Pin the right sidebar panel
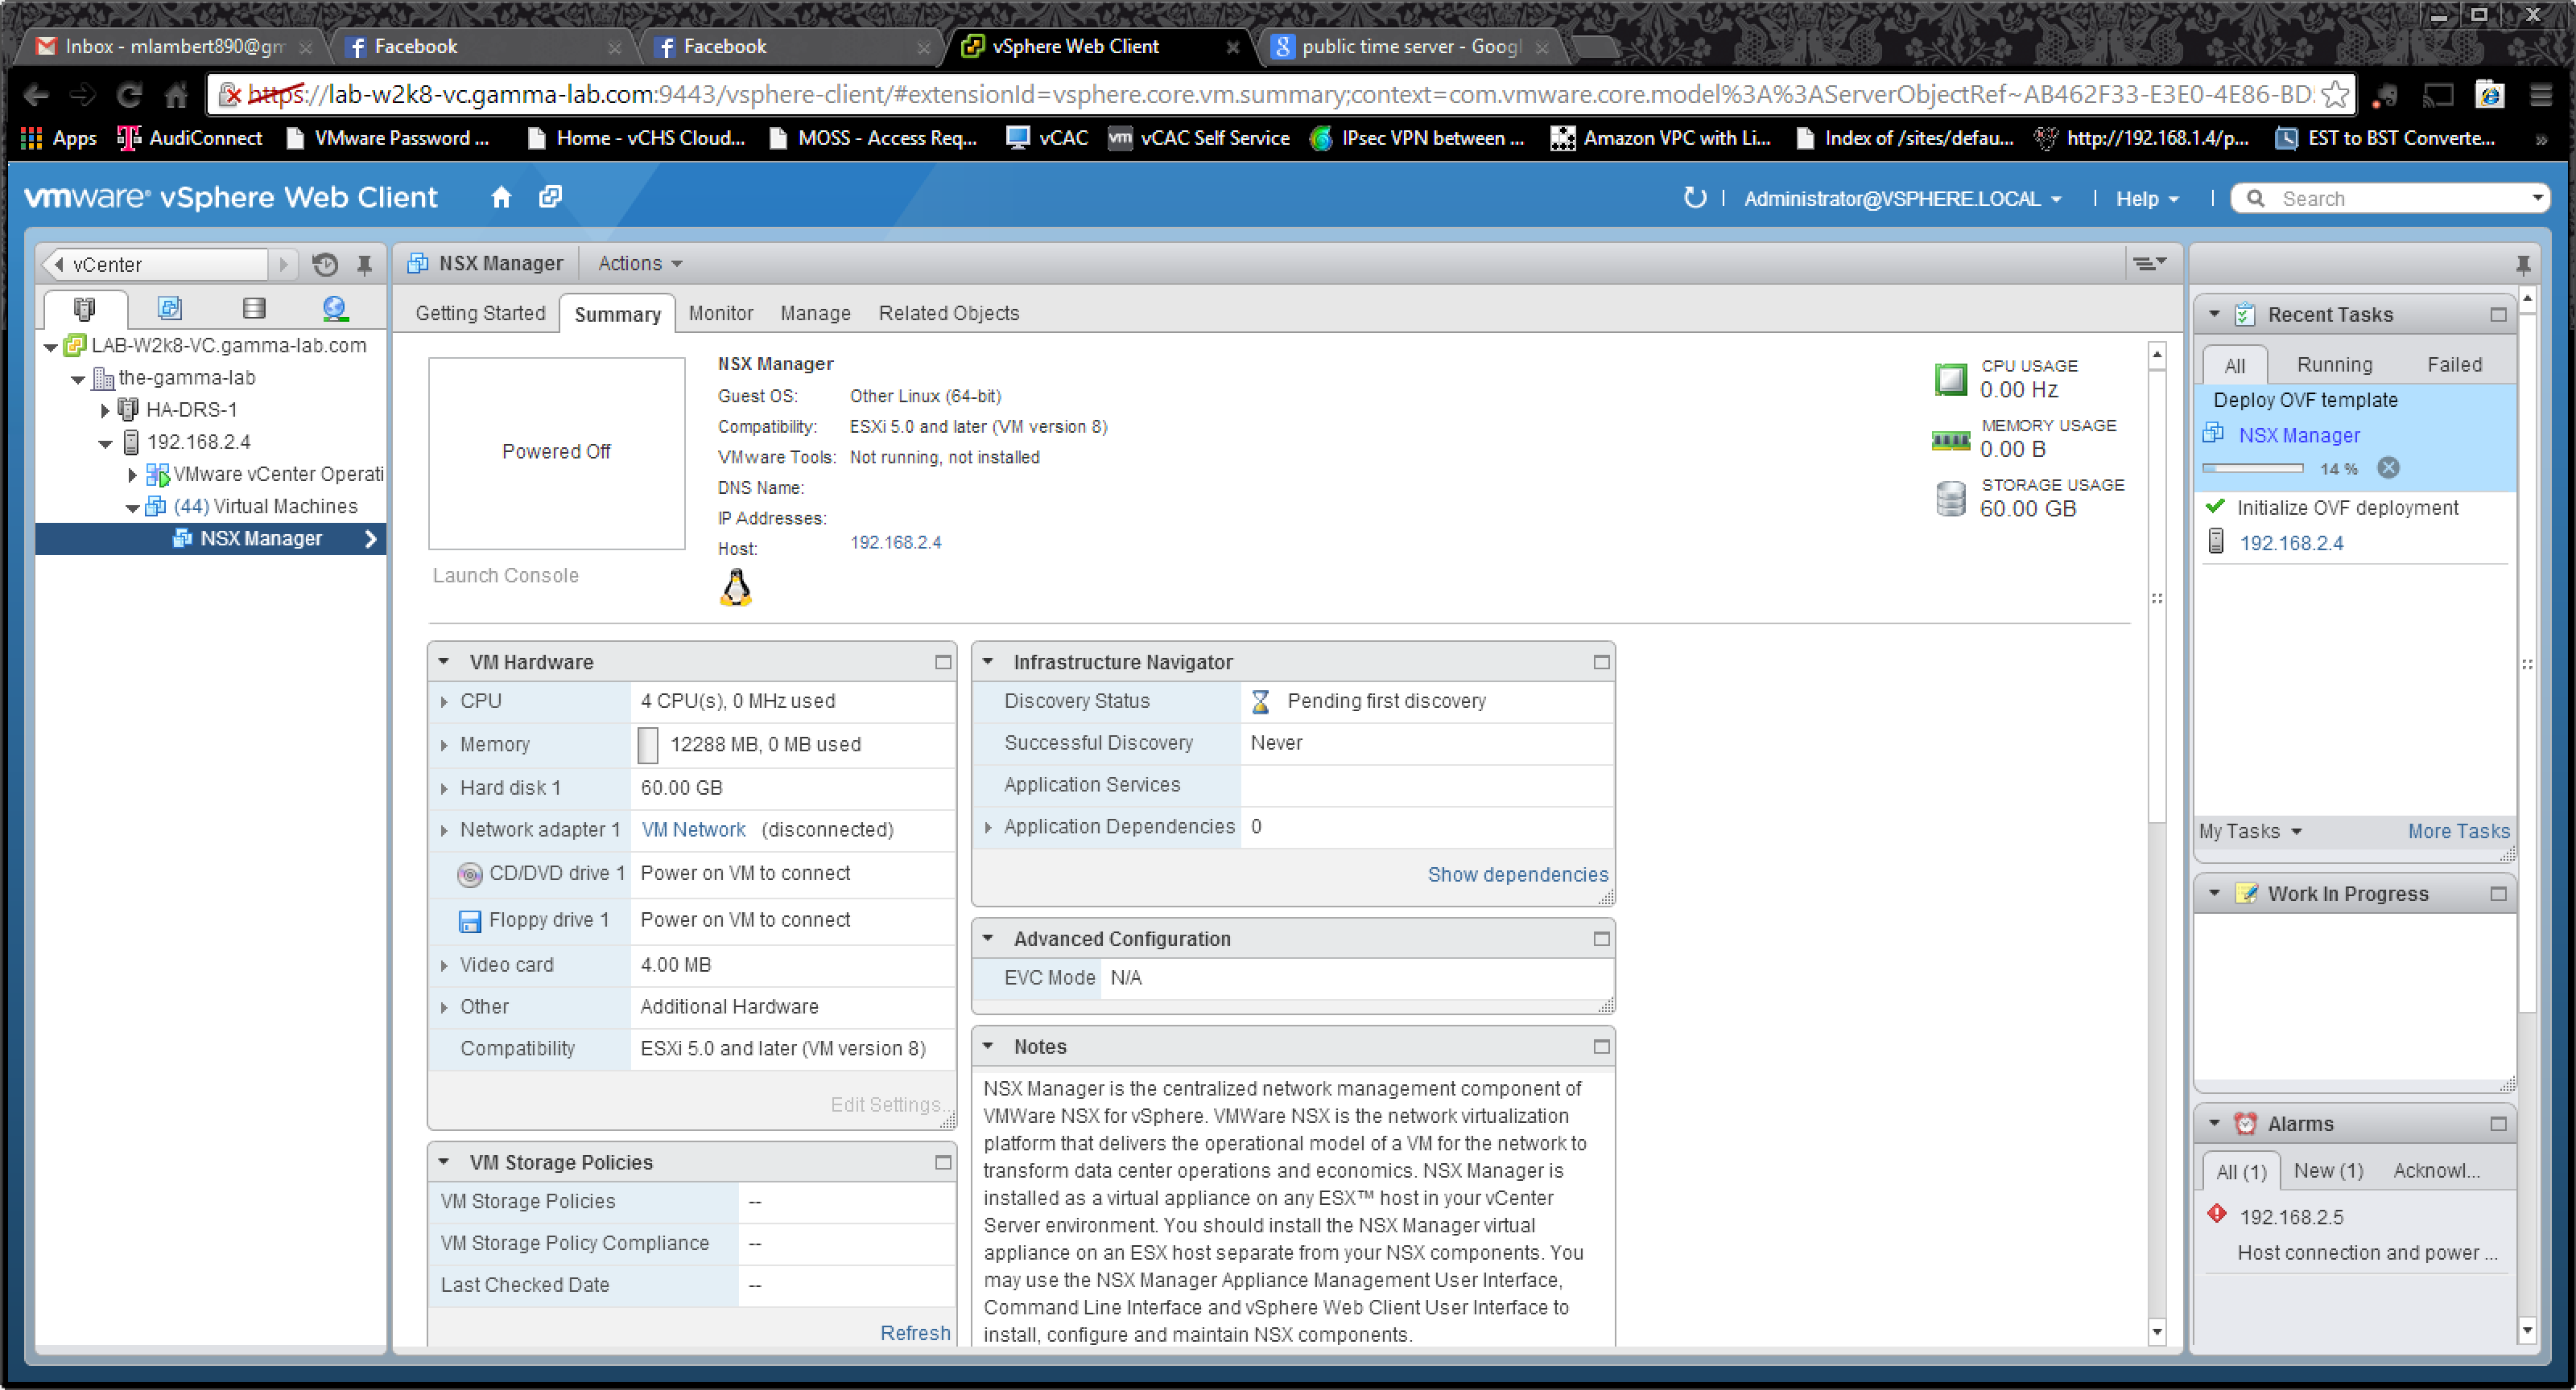Image resolution: width=2576 pixels, height=1390 pixels. pos(2522,264)
